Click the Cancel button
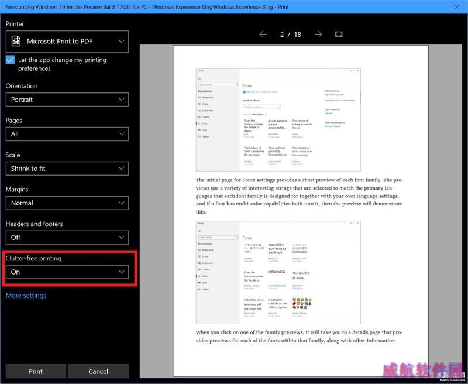Screen dimensions: 468x384 click(98, 371)
